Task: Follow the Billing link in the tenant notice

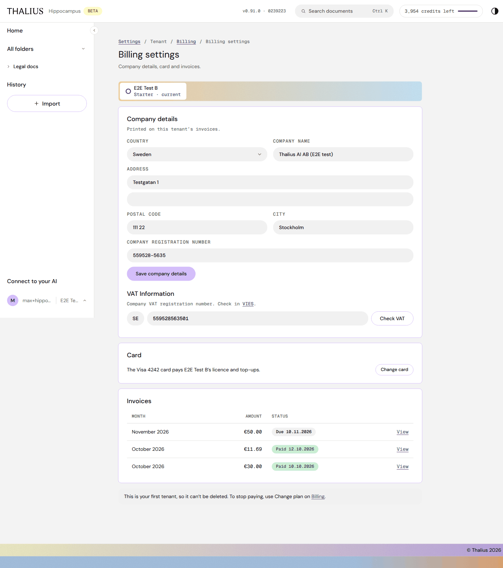Action: click(318, 496)
